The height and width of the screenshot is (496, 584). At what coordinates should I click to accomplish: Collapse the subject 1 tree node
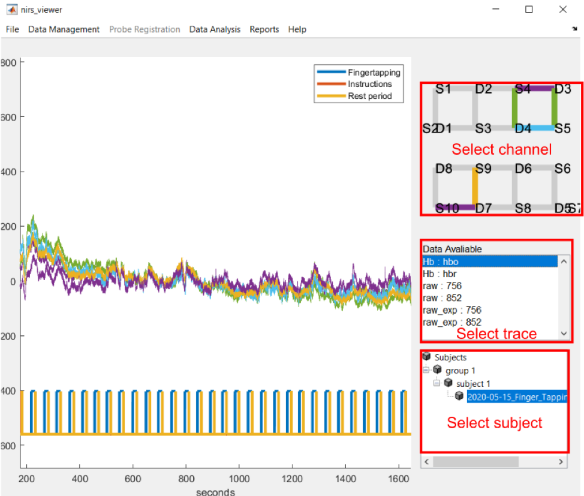[x=437, y=383]
